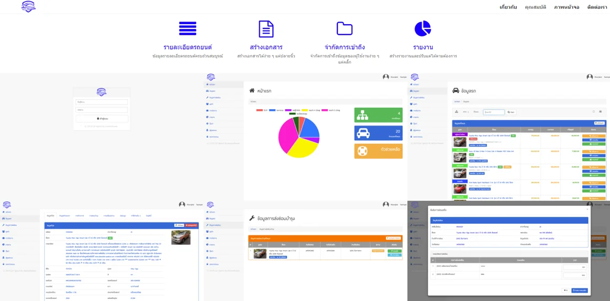Select the second tab in car detail panel

pos(65,215)
